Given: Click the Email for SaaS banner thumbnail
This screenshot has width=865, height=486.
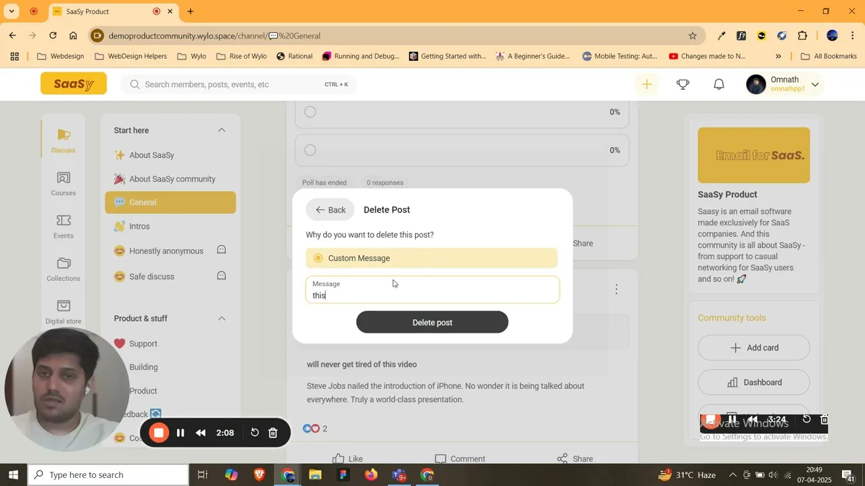Looking at the screenshot, I should click(x=753, y=155).
